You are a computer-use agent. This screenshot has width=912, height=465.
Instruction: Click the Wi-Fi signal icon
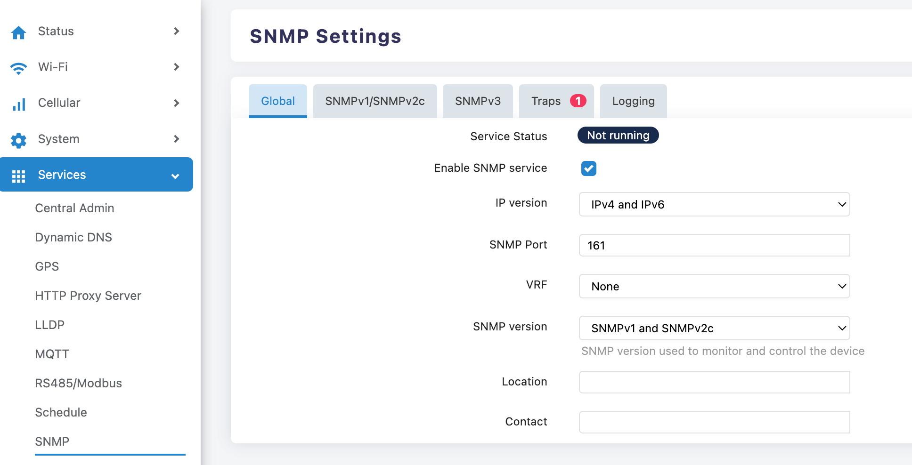[19, 68]
